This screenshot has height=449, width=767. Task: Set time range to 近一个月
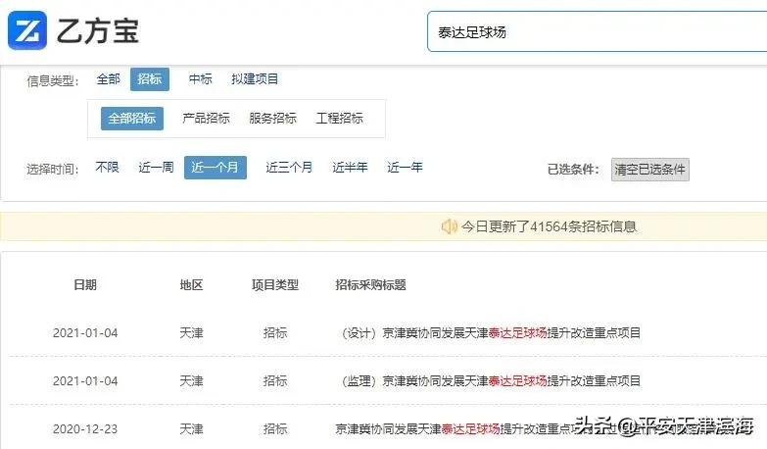click(x=216, y=168)
